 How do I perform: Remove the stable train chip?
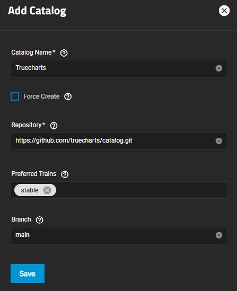(x=47, y=190)
